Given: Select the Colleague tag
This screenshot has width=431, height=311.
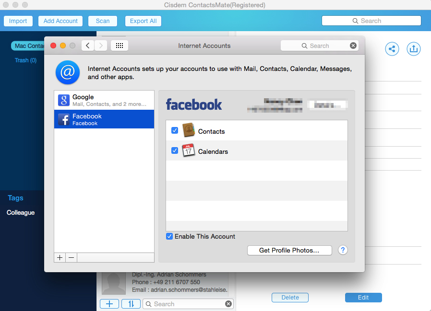Looking at the screenshot, I should point(21,212).
